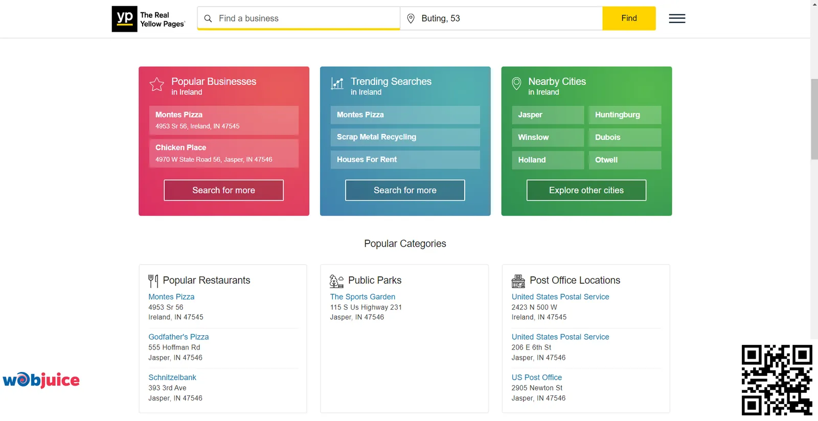This screenshot has height=421, width=818.
Task: Open Chicken Place business card
Action: [x=224, y=153]
